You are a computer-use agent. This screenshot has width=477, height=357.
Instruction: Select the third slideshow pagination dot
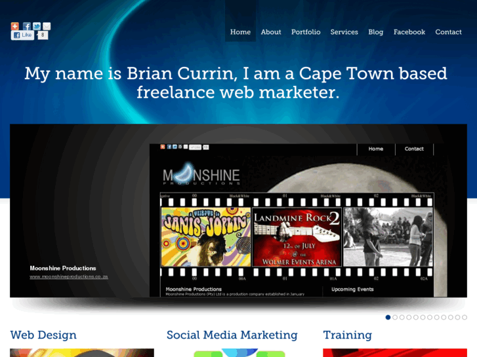click(402, 317)
